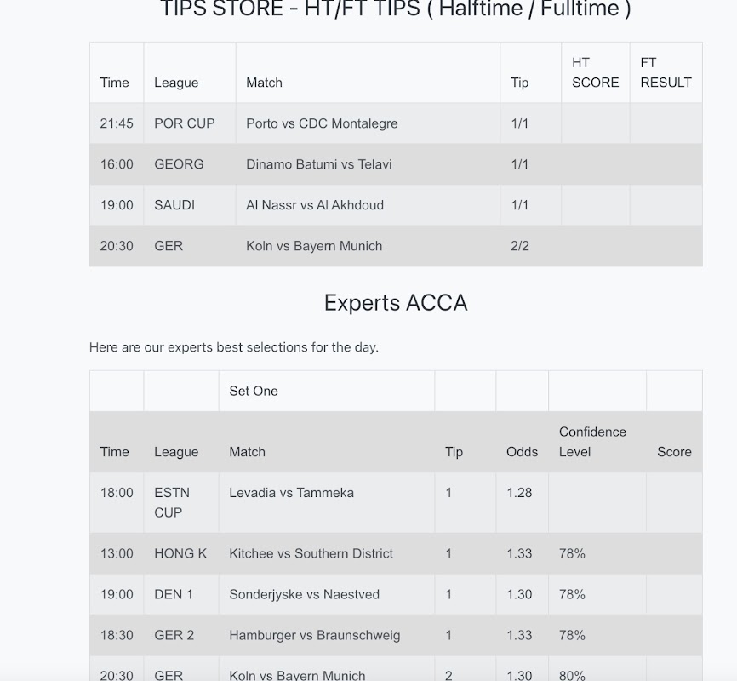Click the Confidence Level column header
737x681 pixels.
pyautogui.click(x=592, y=442)
